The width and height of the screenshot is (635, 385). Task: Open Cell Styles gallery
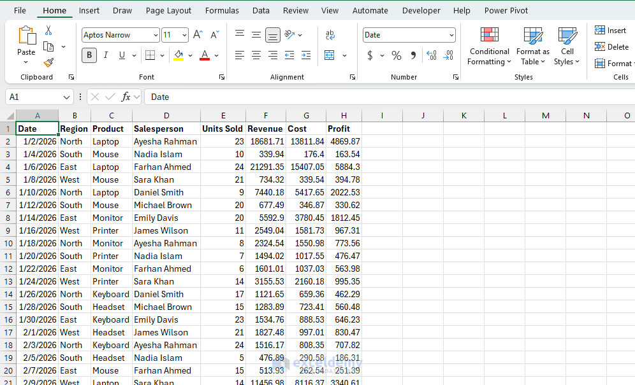click(x=567, y=46)
